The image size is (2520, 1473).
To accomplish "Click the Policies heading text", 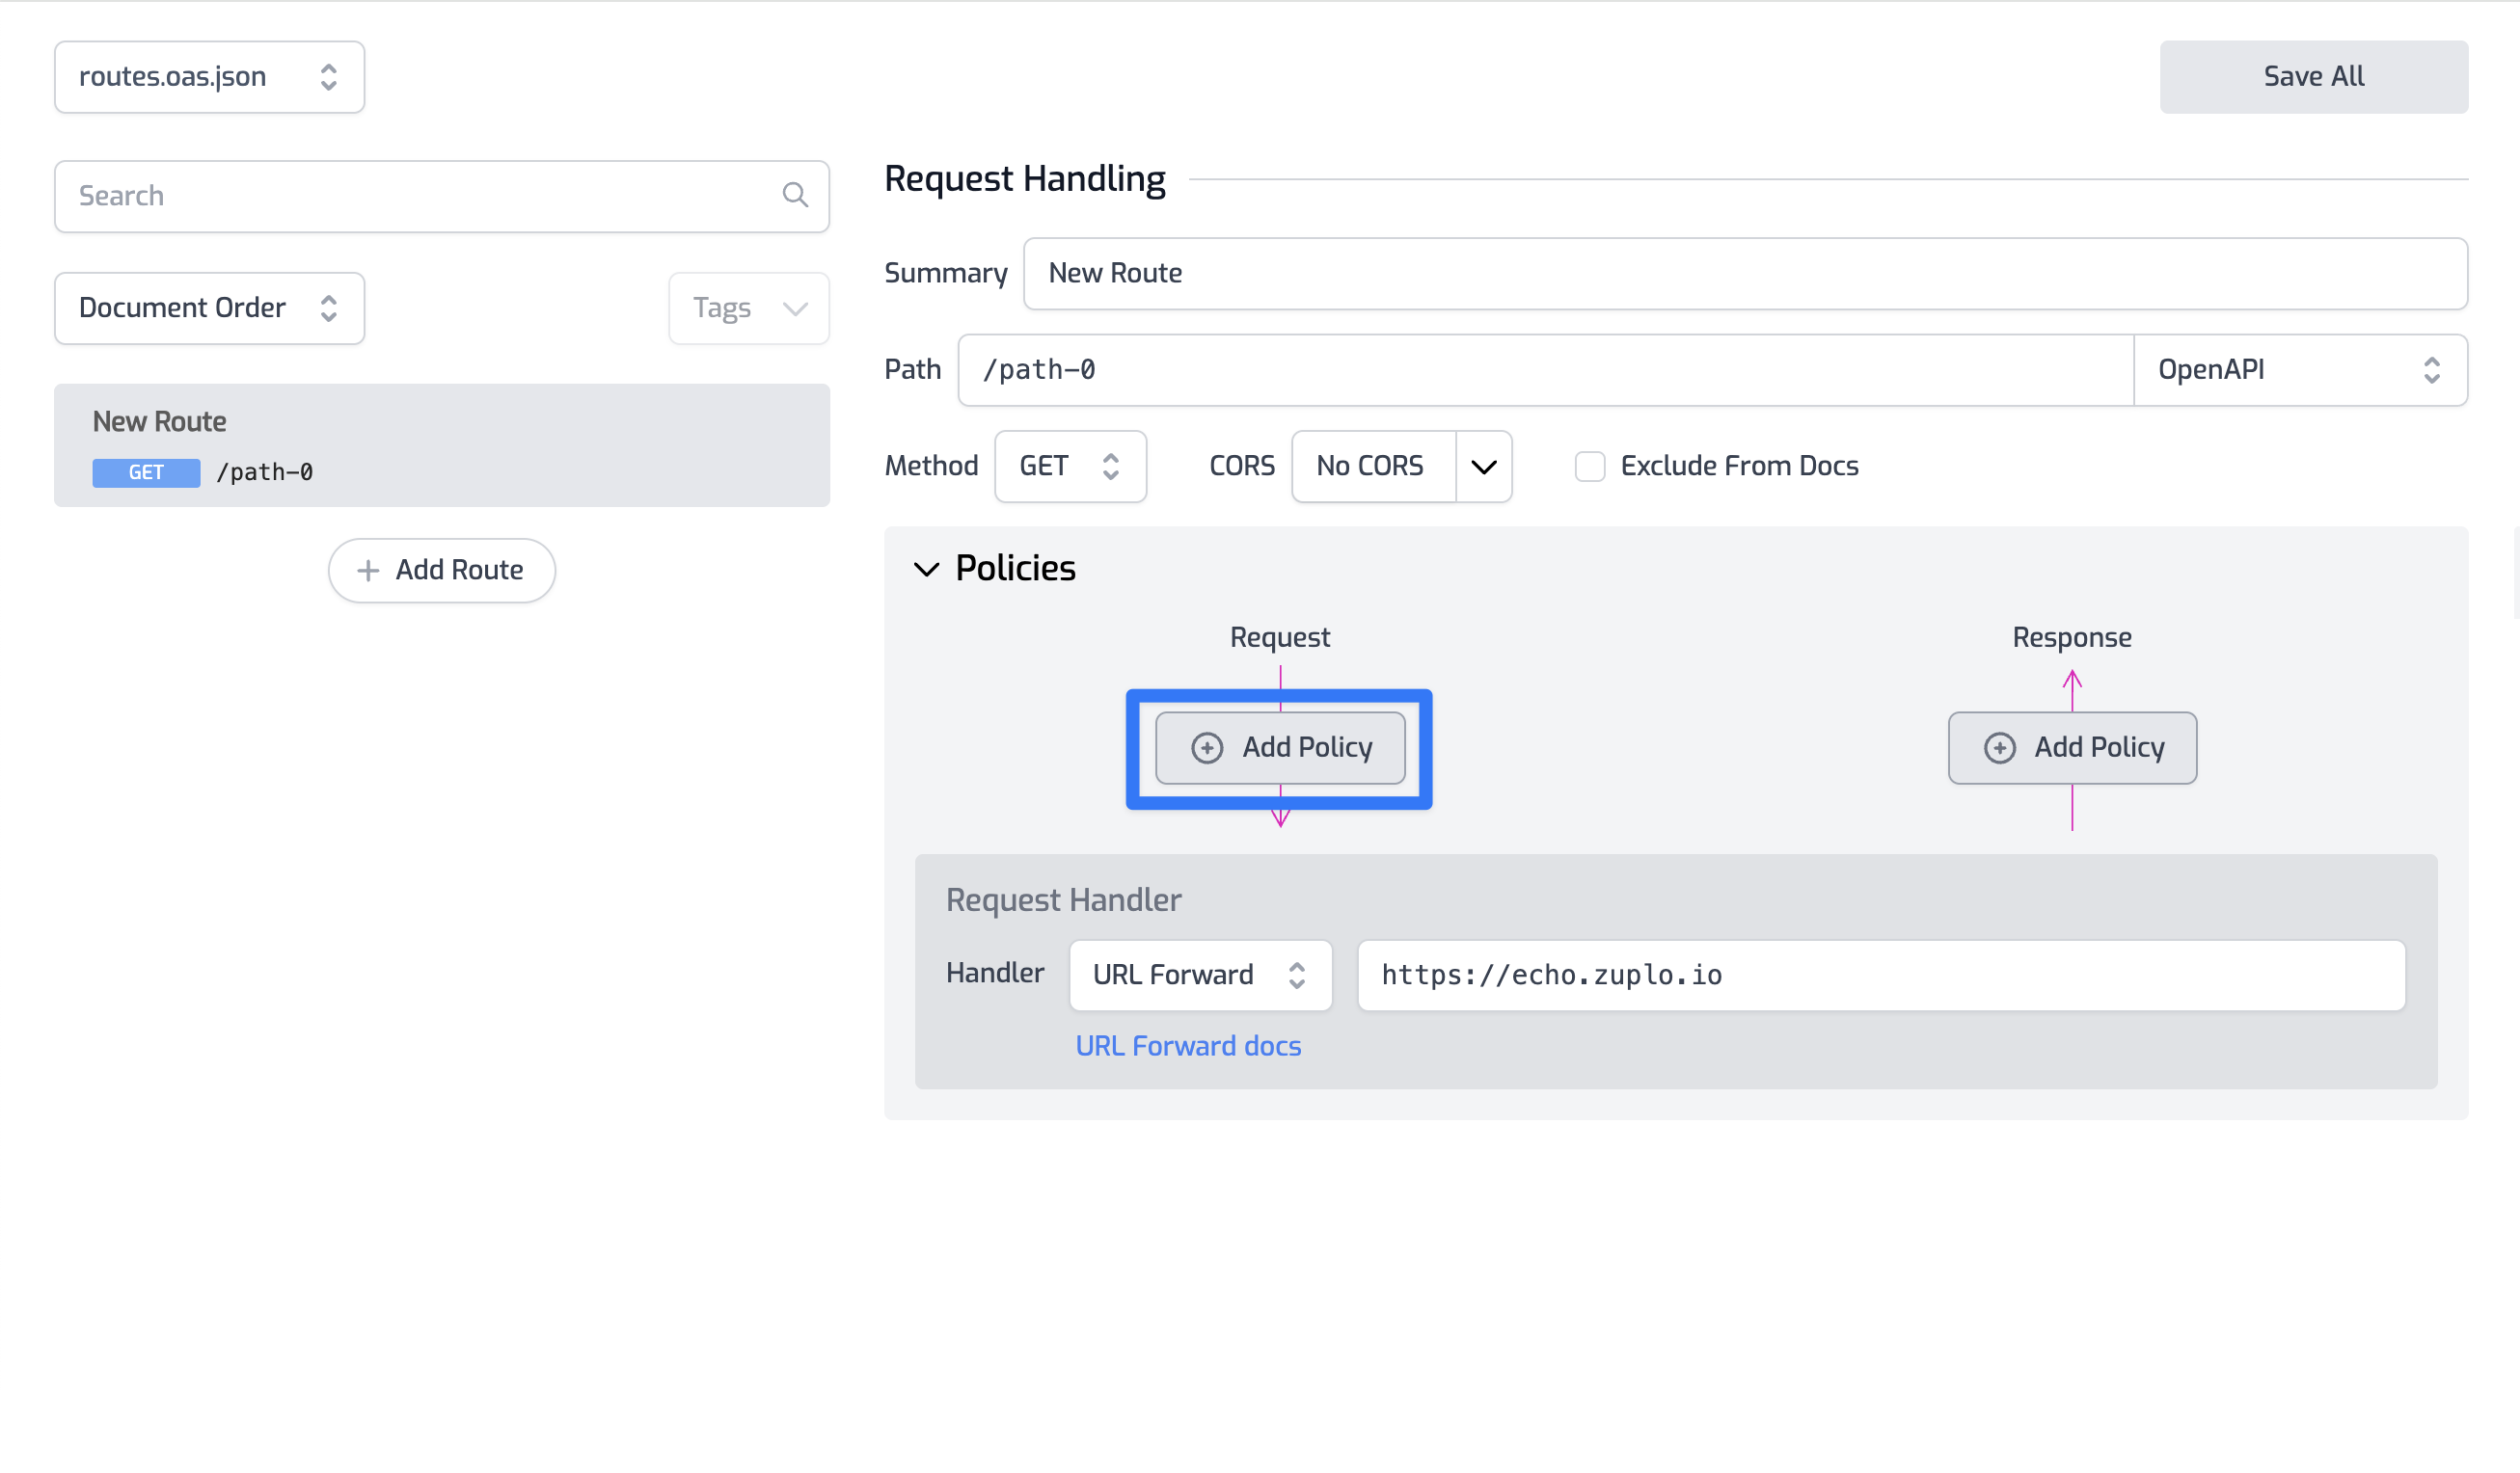I will 1015,569.
